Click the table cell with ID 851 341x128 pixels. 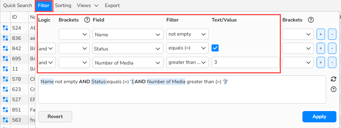click(x=19, y=110)
